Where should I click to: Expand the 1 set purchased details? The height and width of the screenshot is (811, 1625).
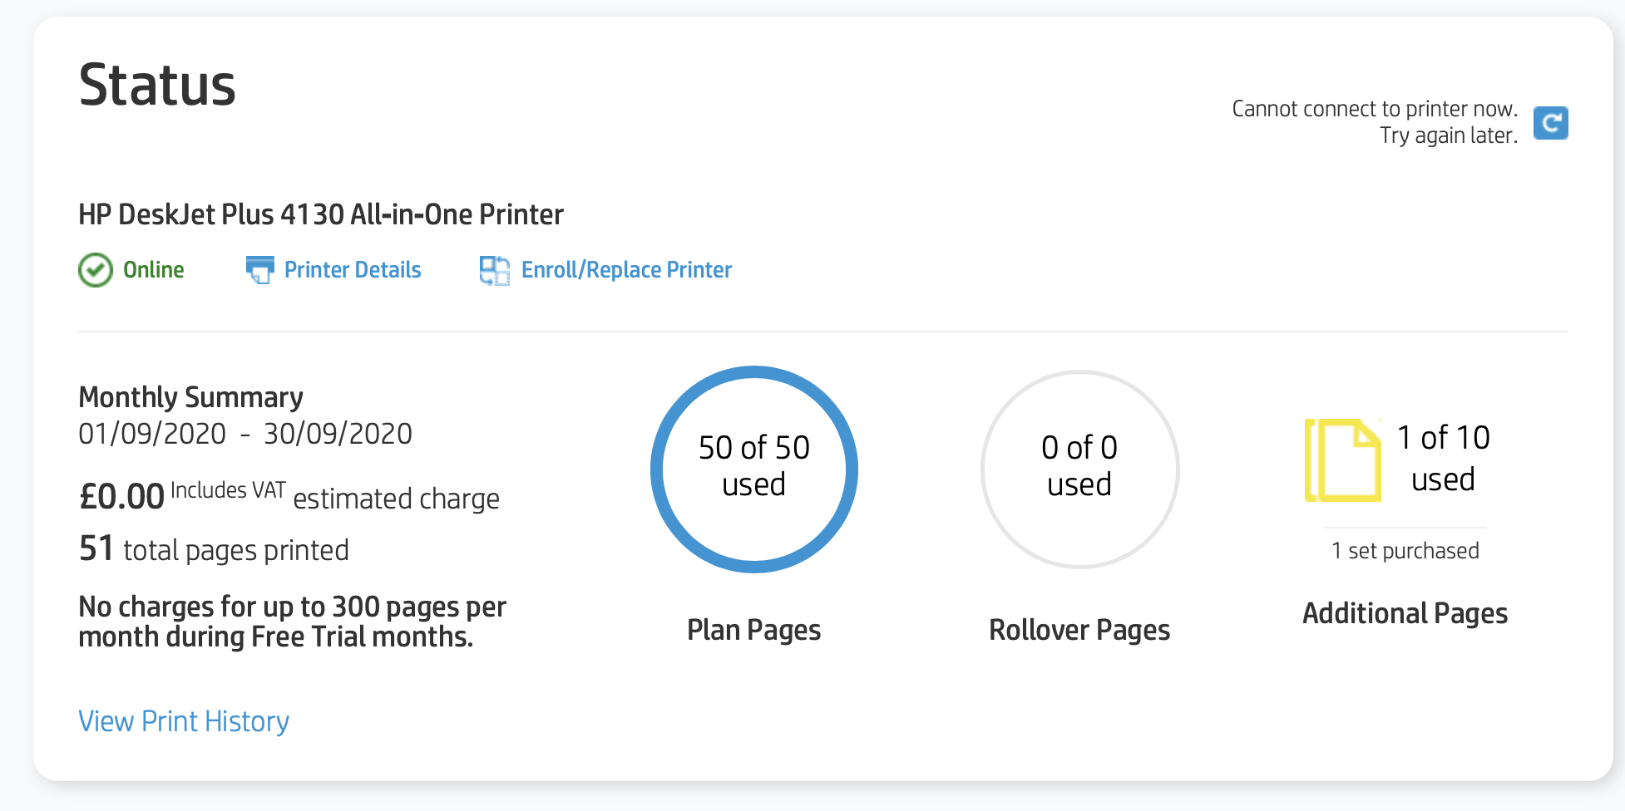click(x=1405, y=549)
